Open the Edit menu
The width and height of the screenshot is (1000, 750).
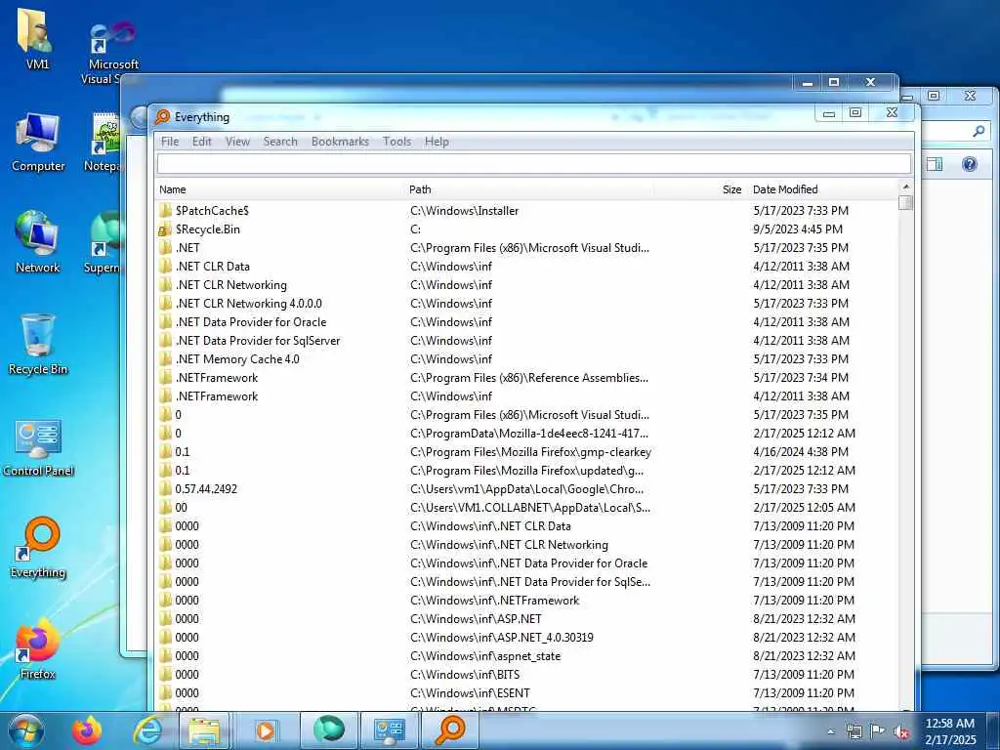[x=201, y=142]
